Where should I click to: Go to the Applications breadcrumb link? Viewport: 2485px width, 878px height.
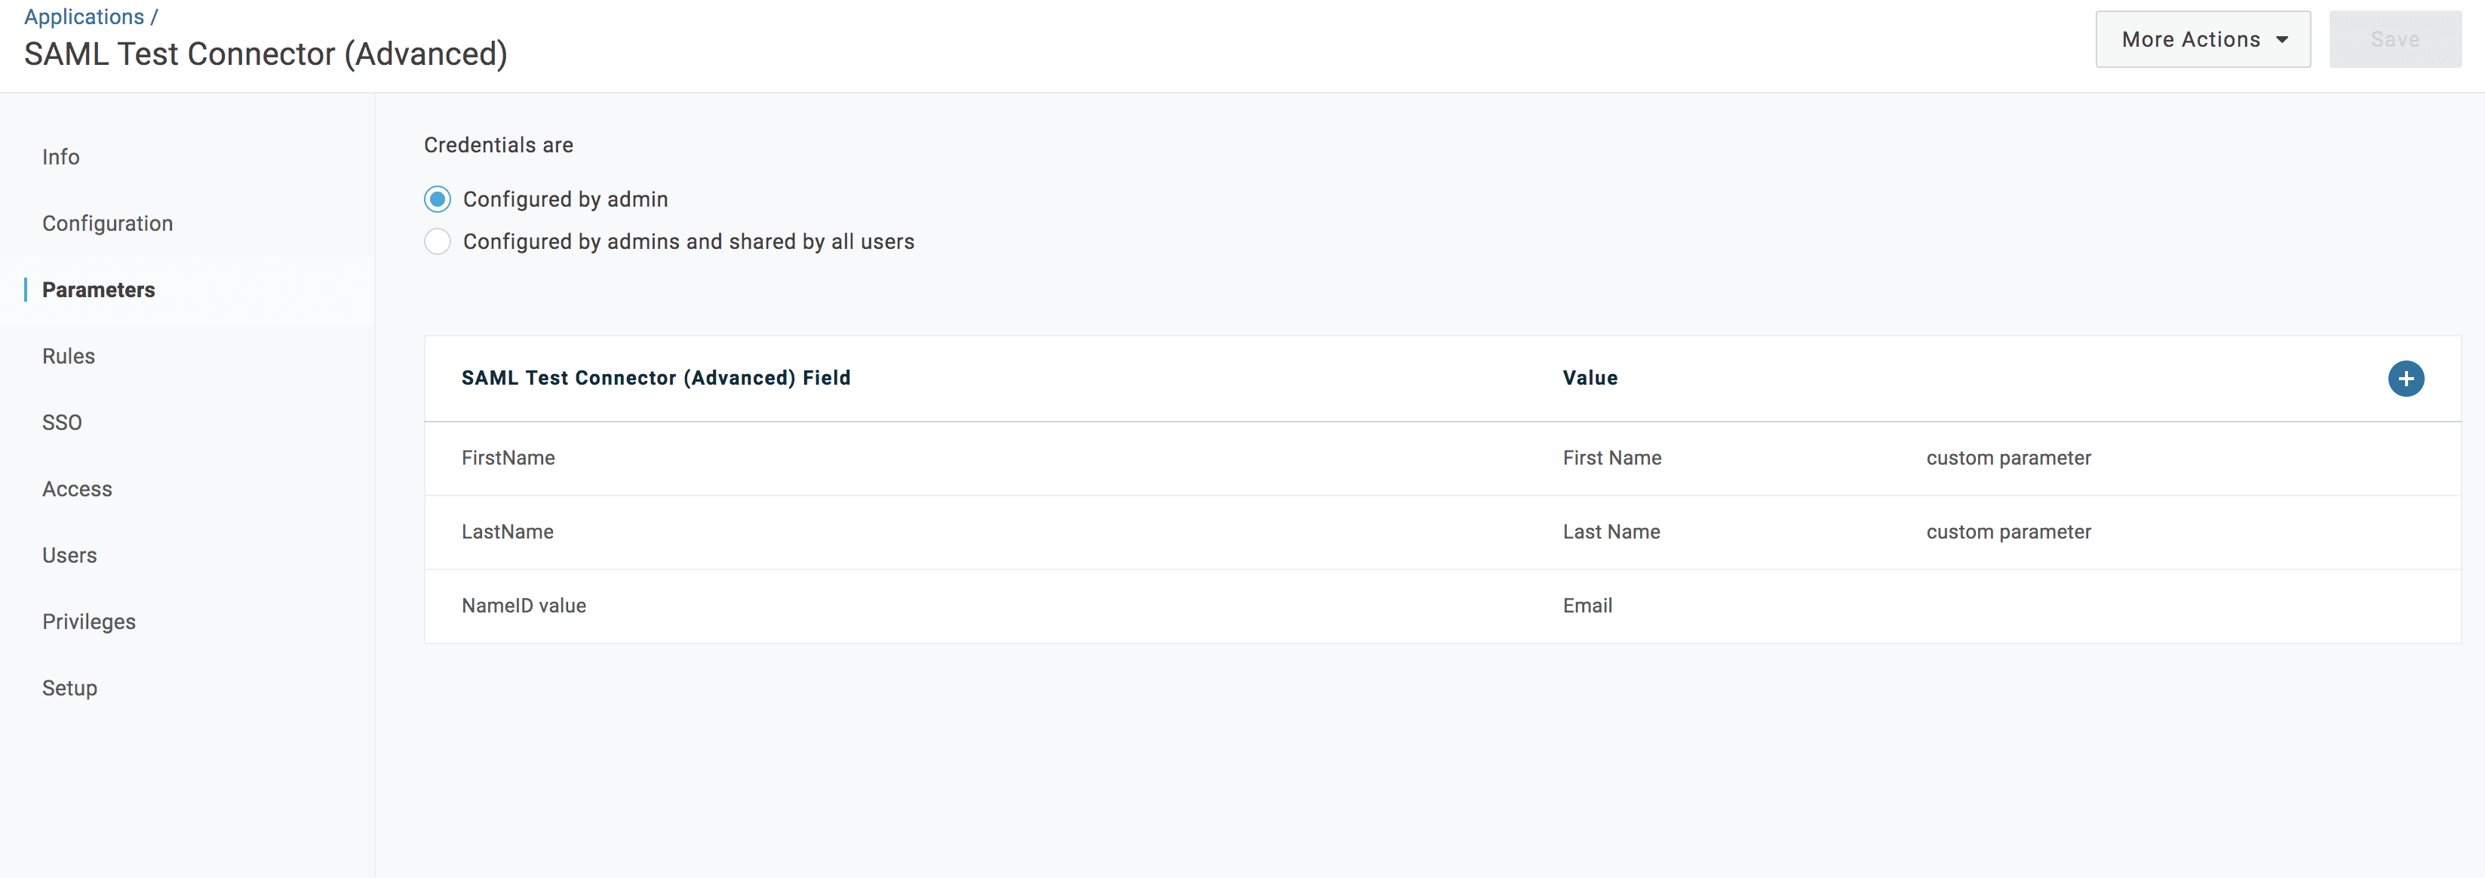pyautogui.click(x=84, y=17)
